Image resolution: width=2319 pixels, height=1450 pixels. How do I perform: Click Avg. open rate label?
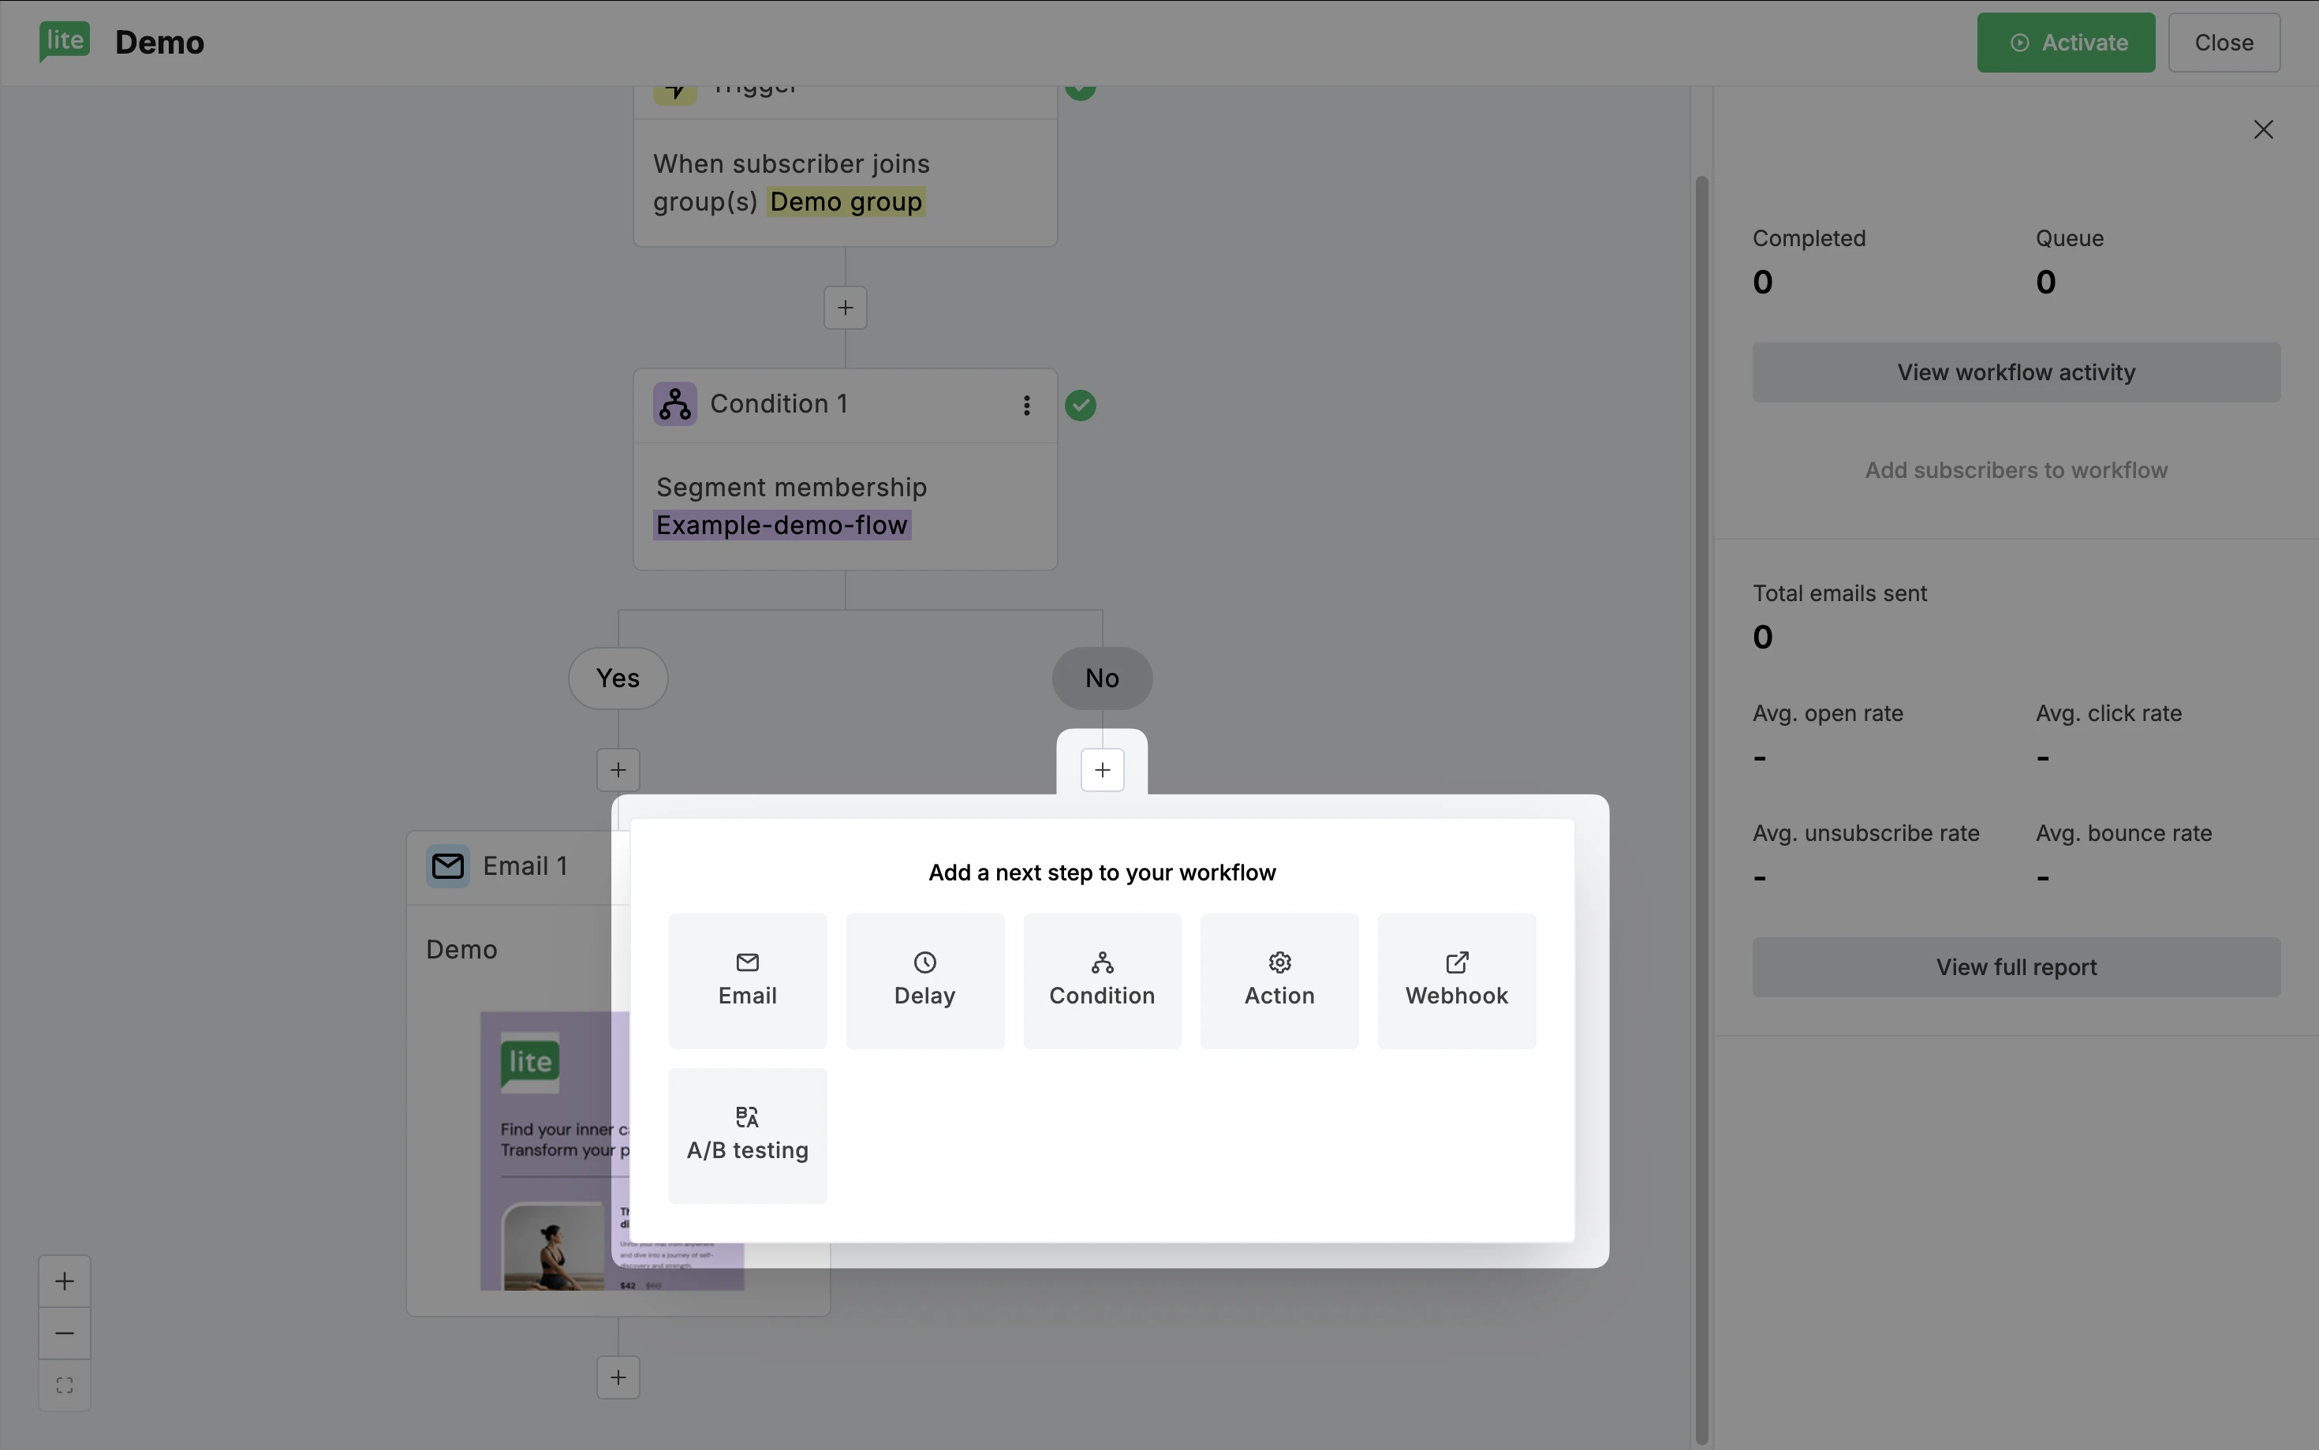[1828, 713]
